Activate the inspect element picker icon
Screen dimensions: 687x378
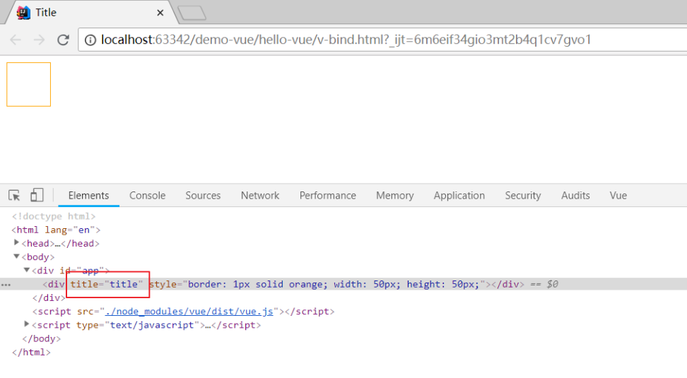(x=14, y=195)
